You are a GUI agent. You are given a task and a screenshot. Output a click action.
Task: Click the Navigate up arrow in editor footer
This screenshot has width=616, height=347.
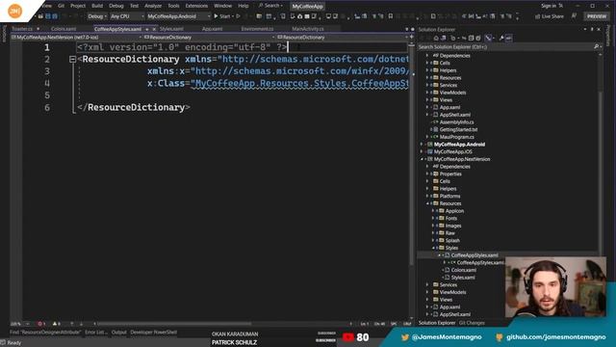tap(72, 324)
